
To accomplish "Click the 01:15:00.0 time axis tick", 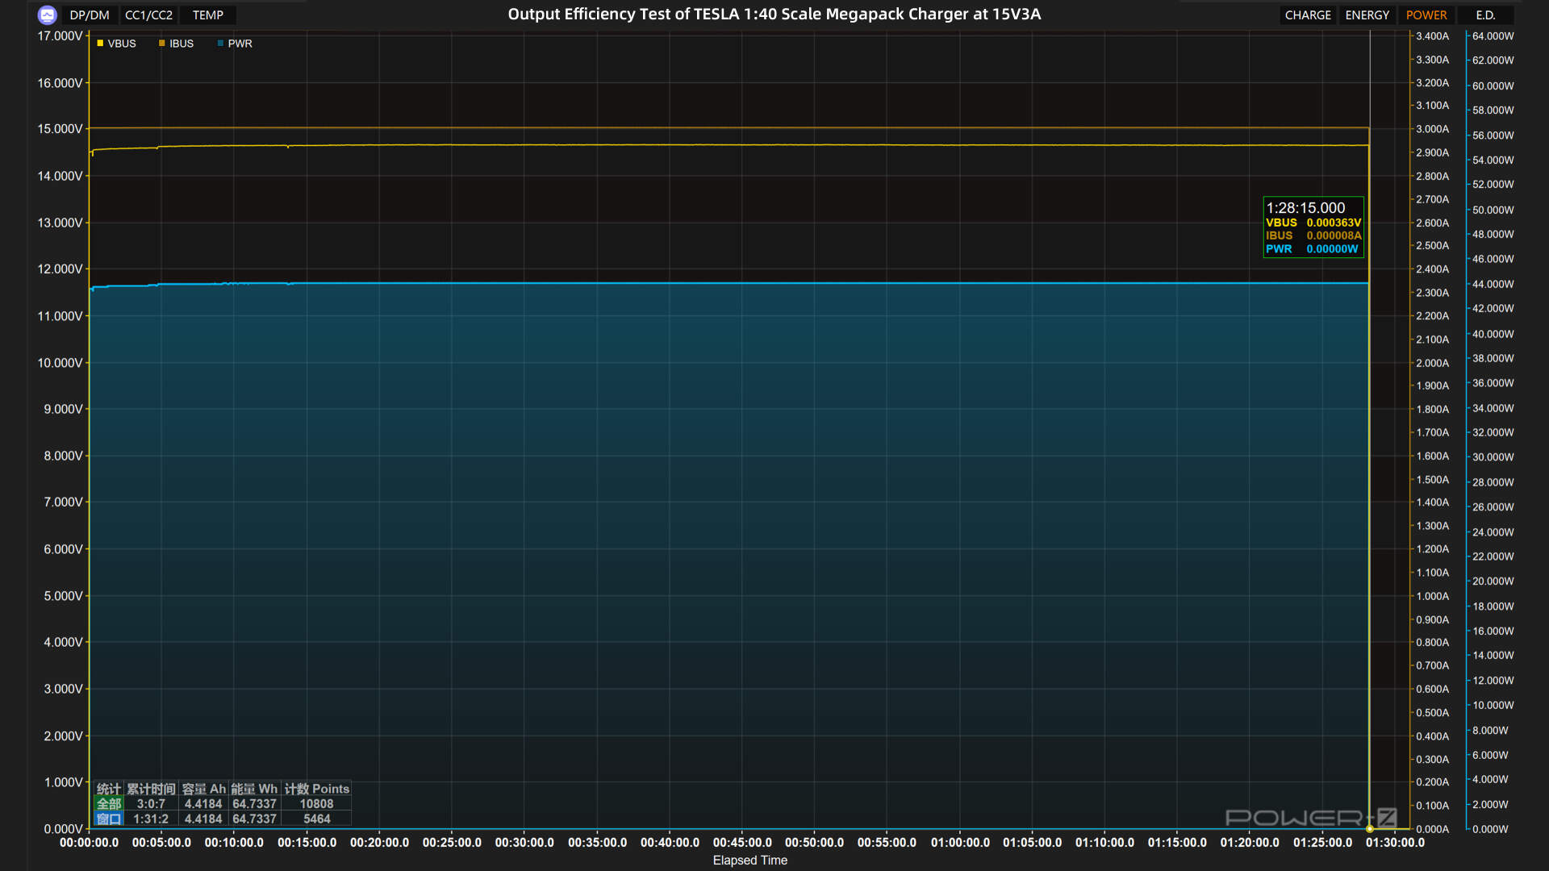I will [x=1177, y=843].
